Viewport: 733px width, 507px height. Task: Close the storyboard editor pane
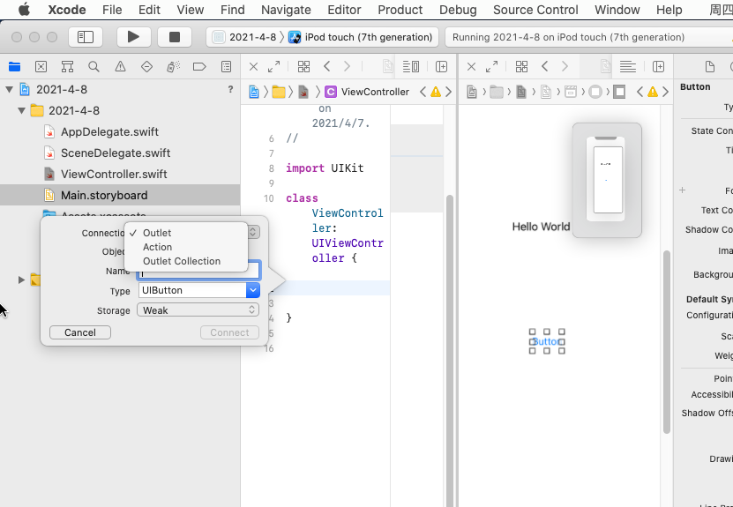click(471, 67)
